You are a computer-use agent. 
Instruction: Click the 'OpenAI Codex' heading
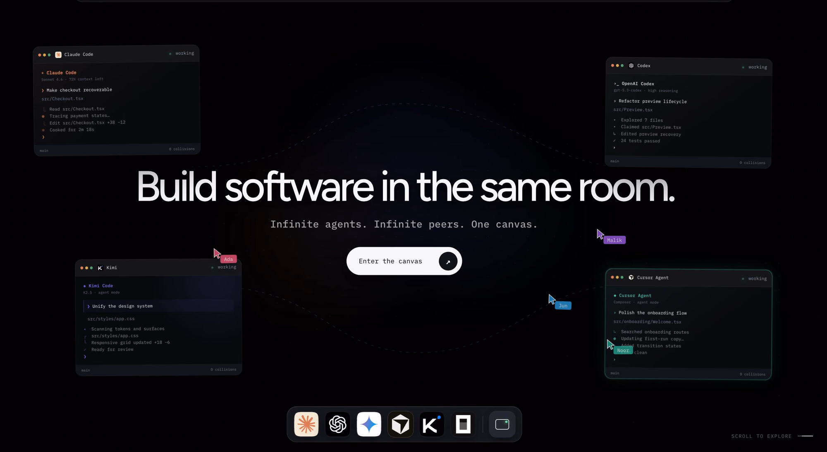point(638,84)
